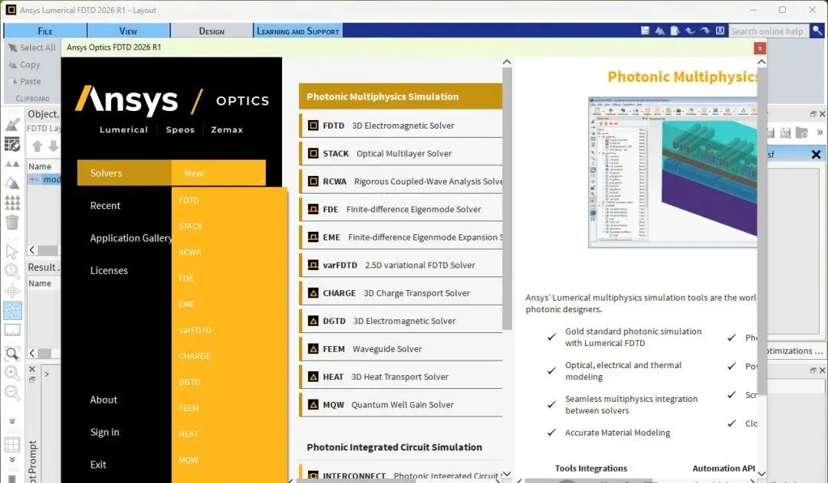Open the FEEM Waveguide Solver row

tap(401, 349)
